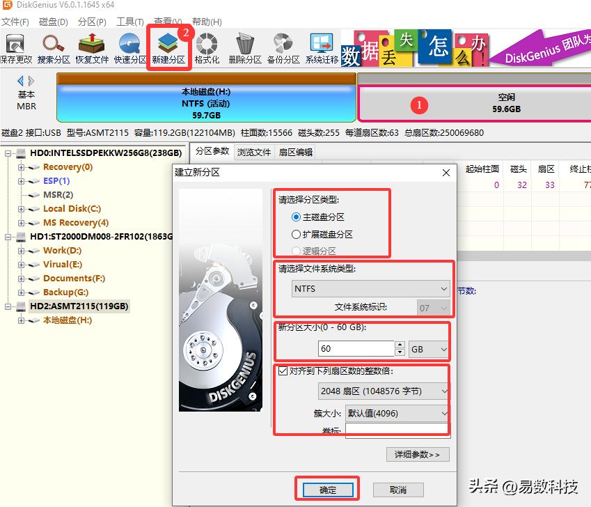Viewport: 591px width, 507px height.
Task: Click the 确定 confirm button
Action: (326, 490)
